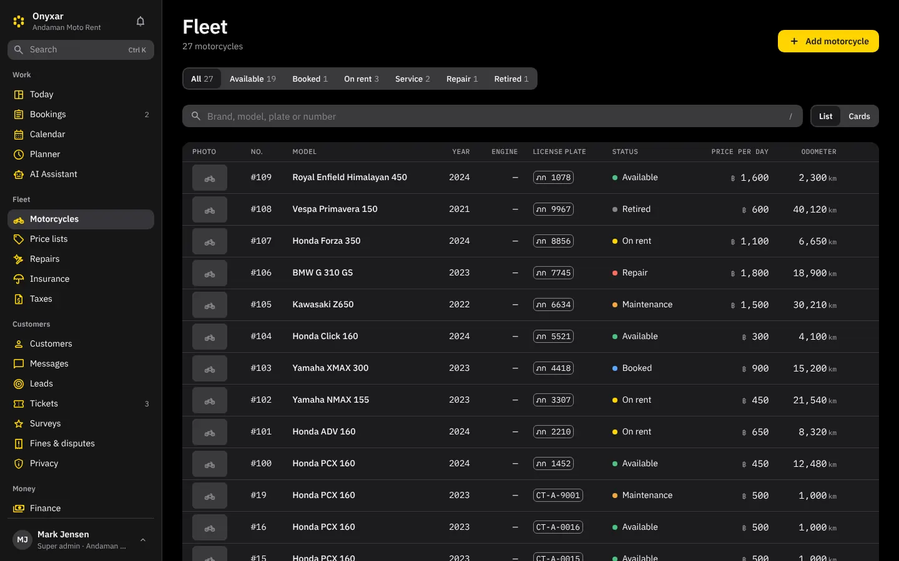899x561 pixels.
Task: Click the Add motorcycle button
Action: coord(828,41)
